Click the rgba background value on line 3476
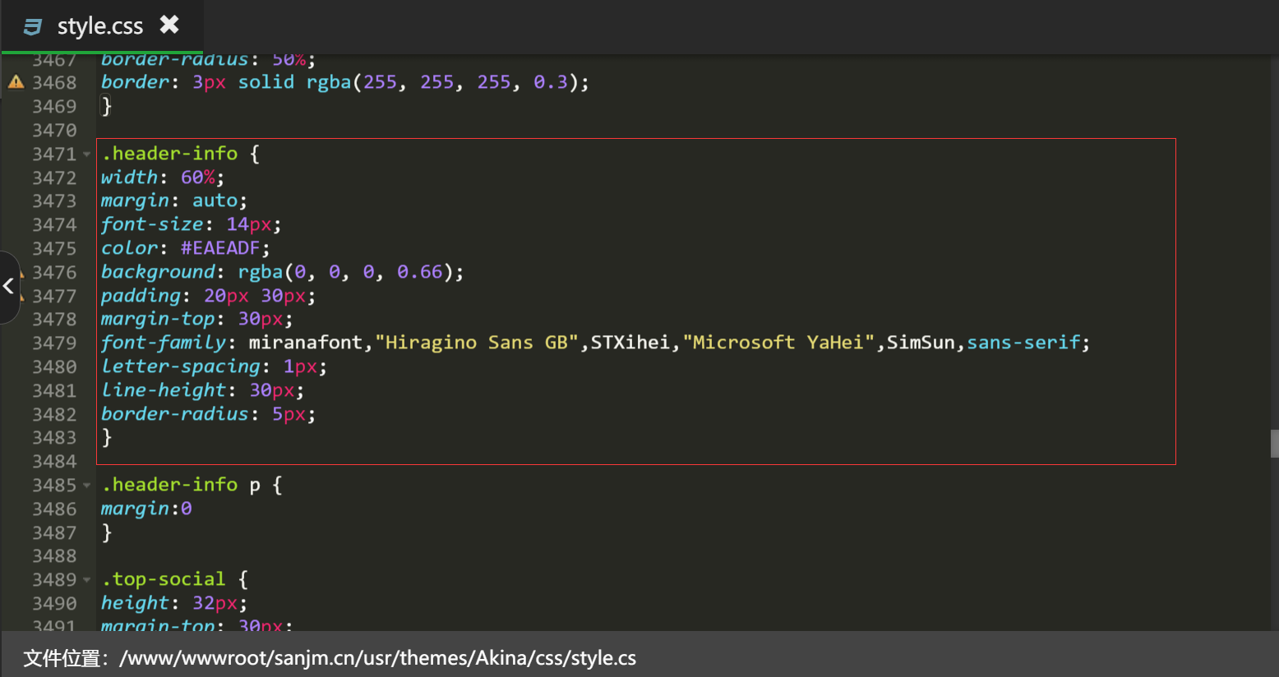1279x677 pixels. [349, 272]
